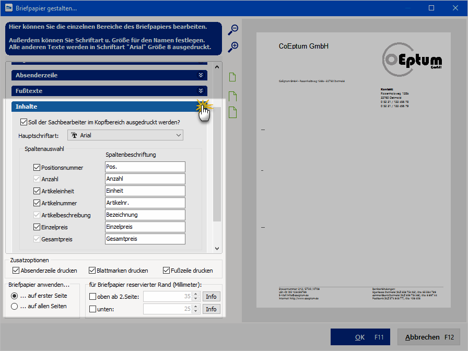This screenshot has width=468, height=351.
Task: Open Info for 'unten' margin
Action: pyautogui.click(x=212, y=309)
